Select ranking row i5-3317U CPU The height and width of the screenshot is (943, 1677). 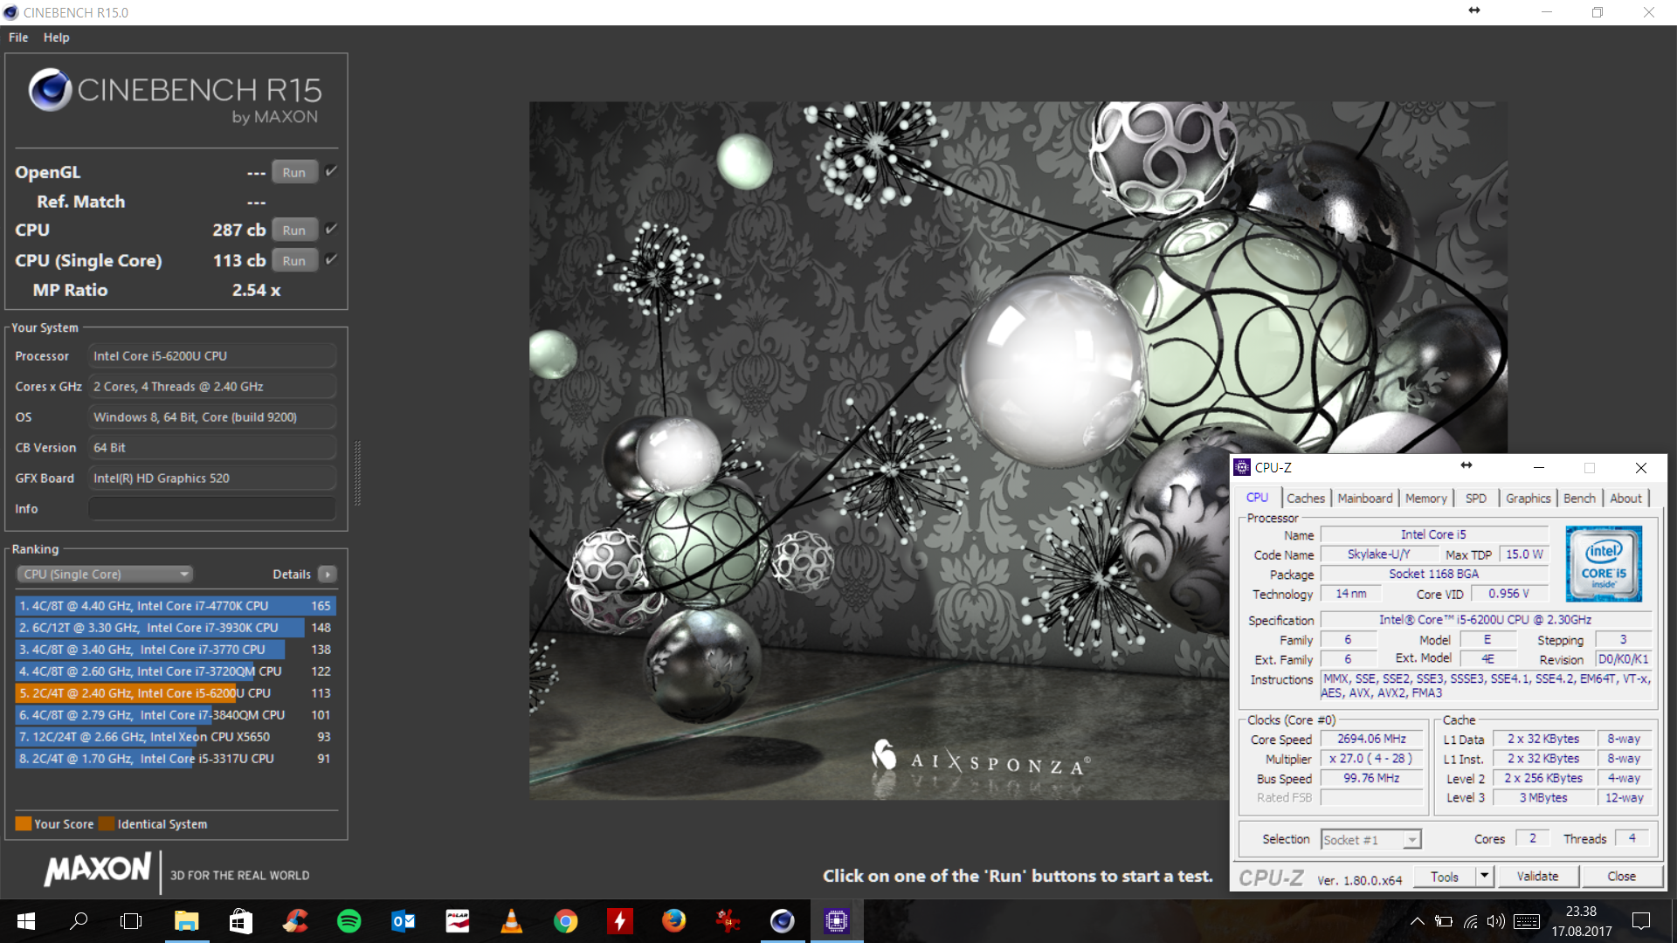[176, 758]
